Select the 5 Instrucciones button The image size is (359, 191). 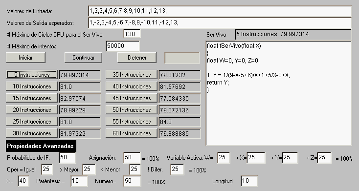point(32,75)
